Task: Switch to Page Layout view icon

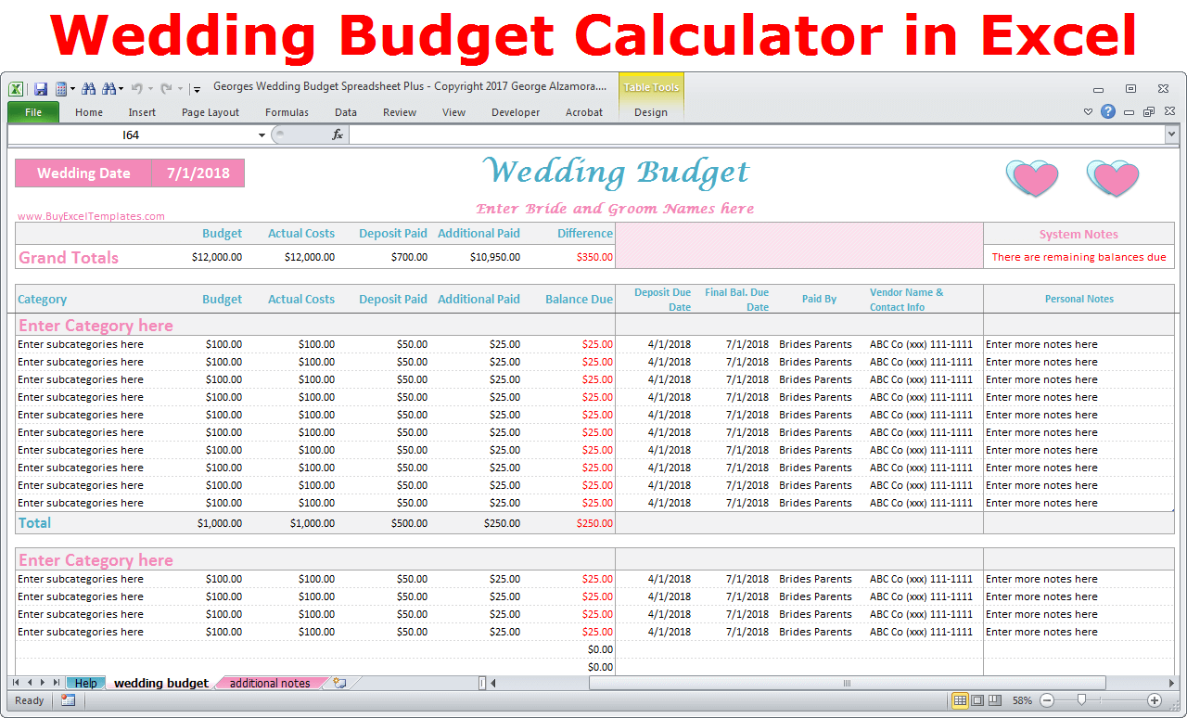Action: (978, 700)
